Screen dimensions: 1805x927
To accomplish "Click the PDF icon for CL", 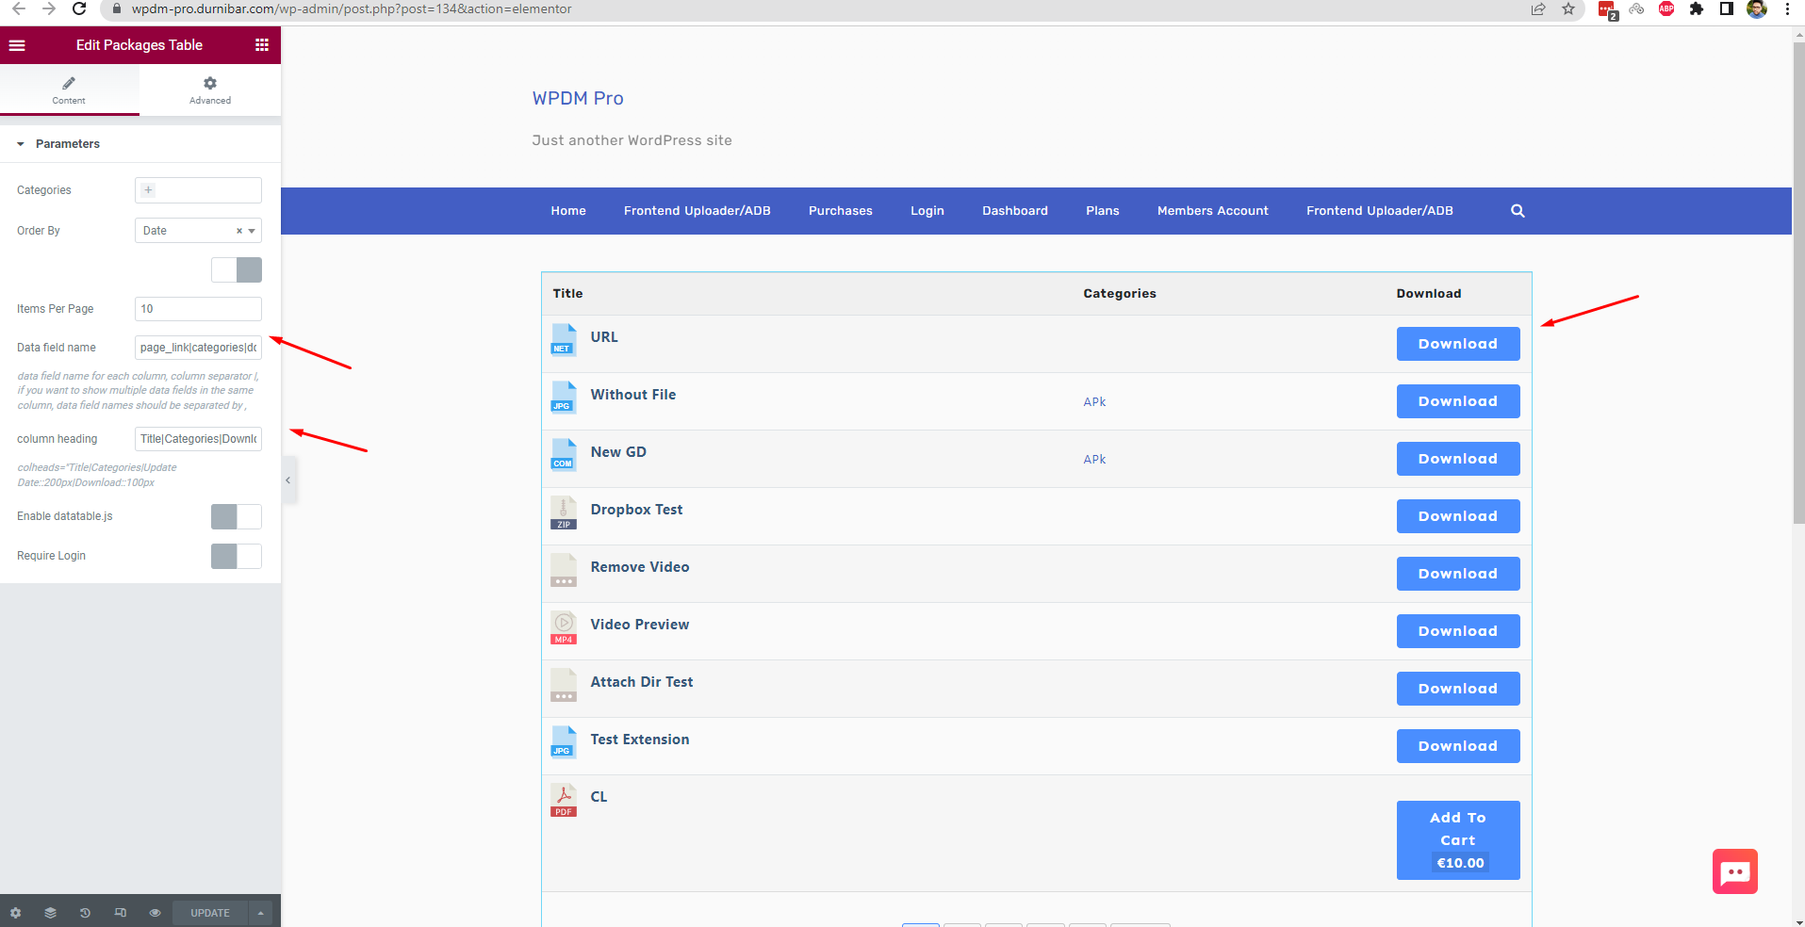I will click(564, 800).
